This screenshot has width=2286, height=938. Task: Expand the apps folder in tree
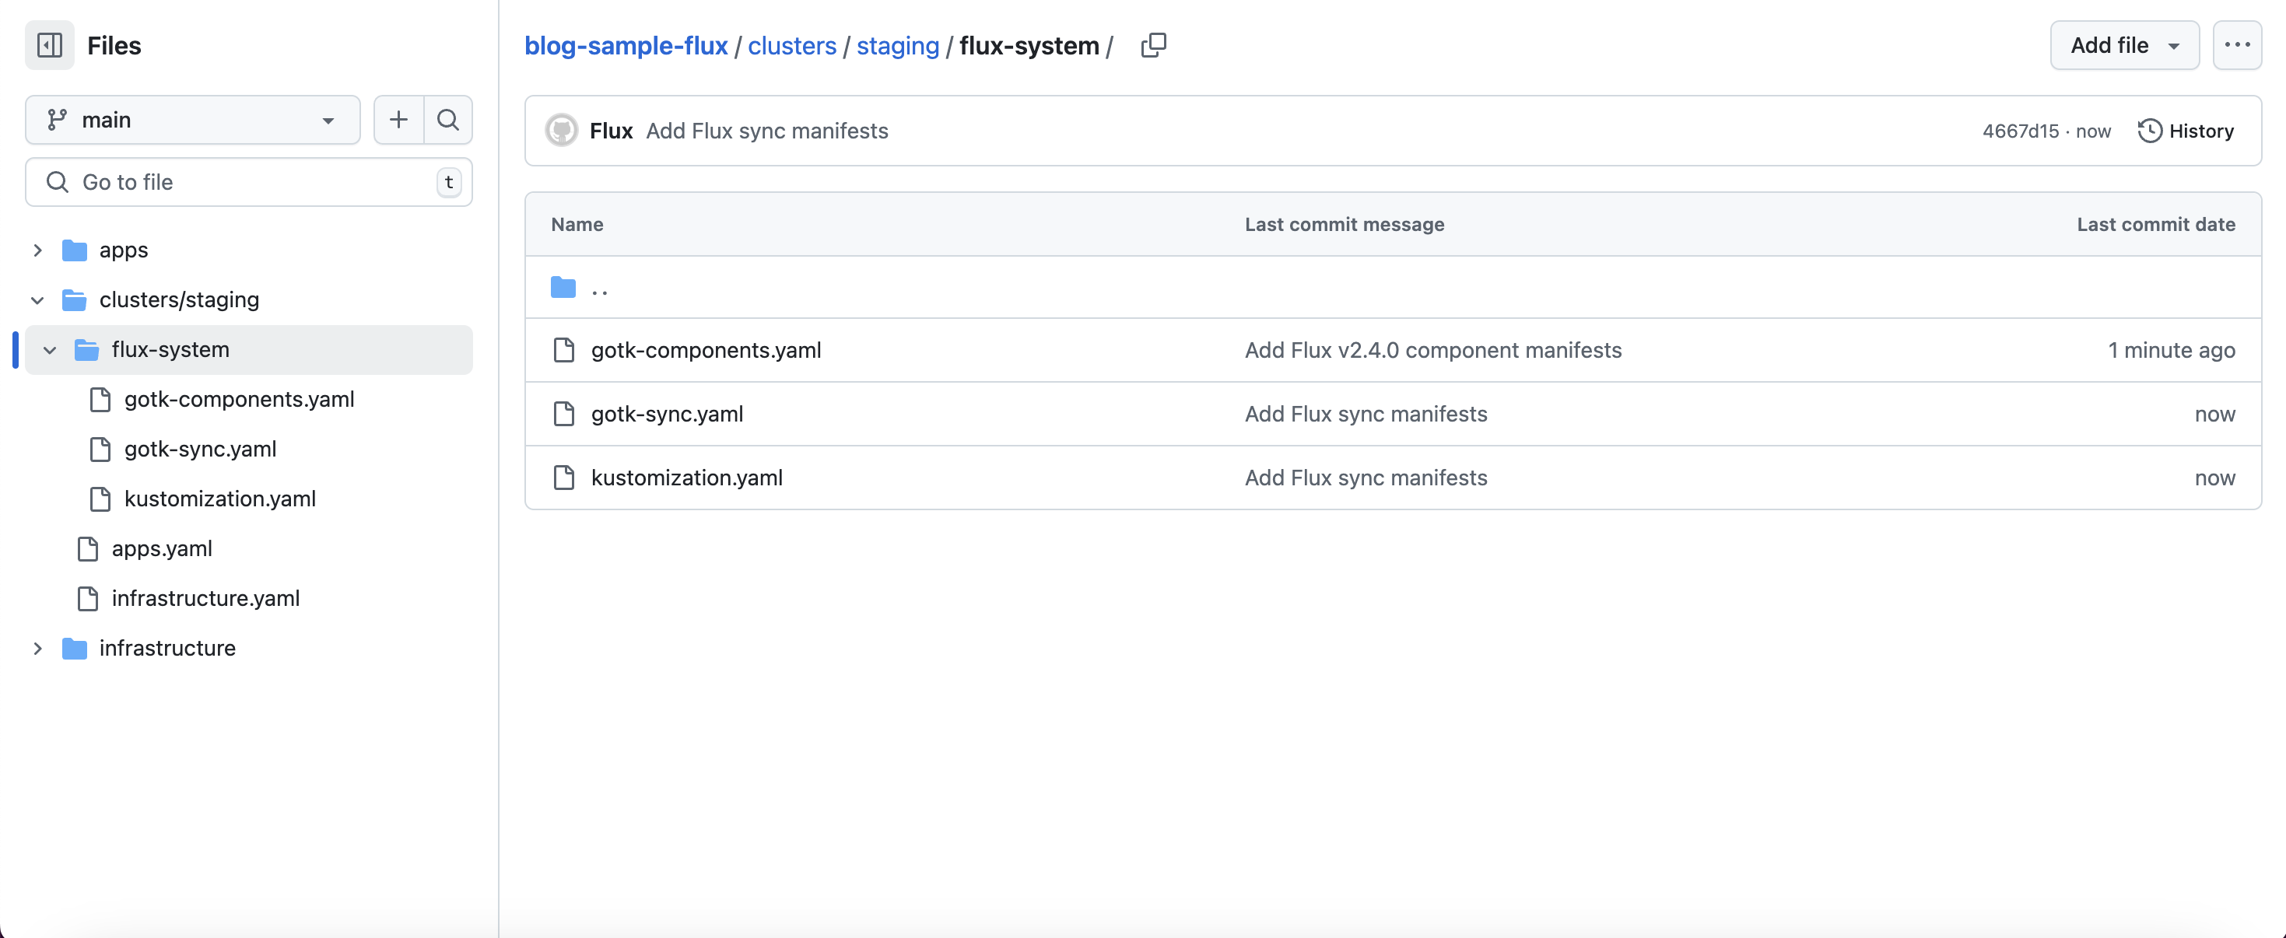click(37, 250)
